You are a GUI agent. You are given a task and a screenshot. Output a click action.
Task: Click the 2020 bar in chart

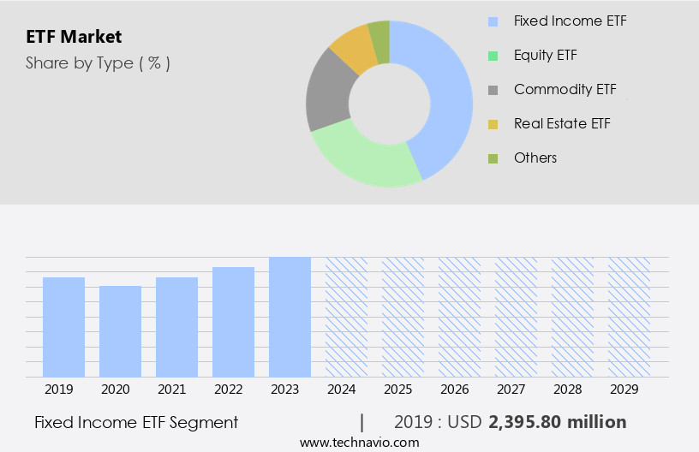point(121,331)
